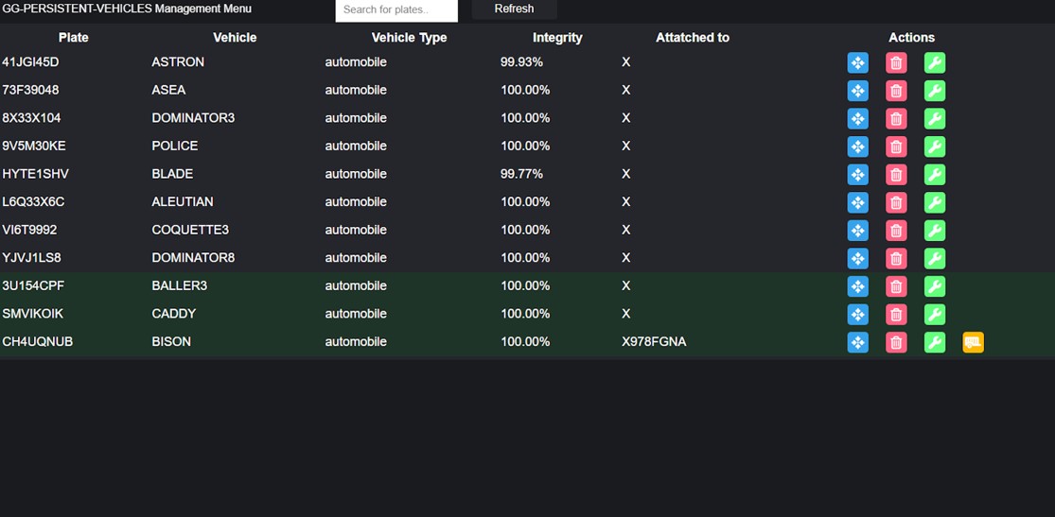1055x517 pixels.
Task: Click the yellow trailer icon for BISON
Action: pos(973,342)
